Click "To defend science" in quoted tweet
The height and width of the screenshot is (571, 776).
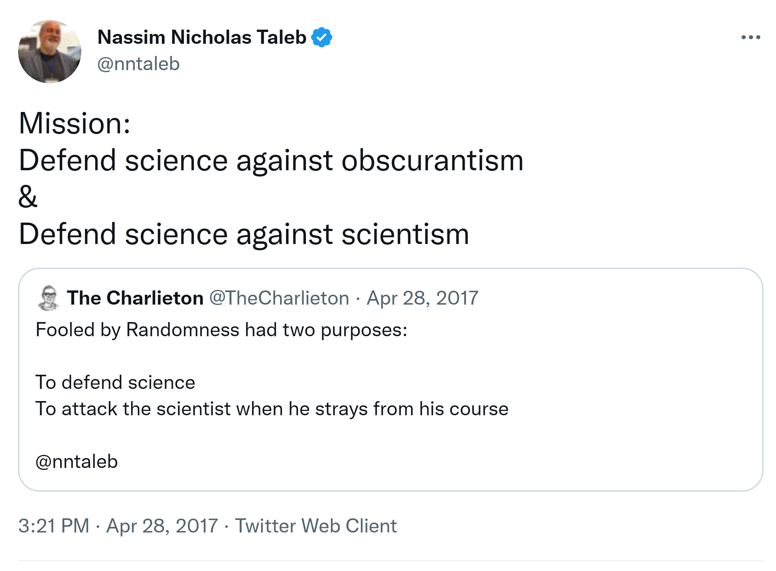116,382
